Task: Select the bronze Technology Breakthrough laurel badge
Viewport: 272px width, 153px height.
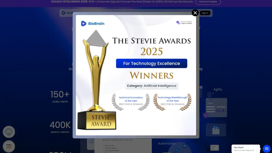Action: pyautogui.click(x=172, y=101)
